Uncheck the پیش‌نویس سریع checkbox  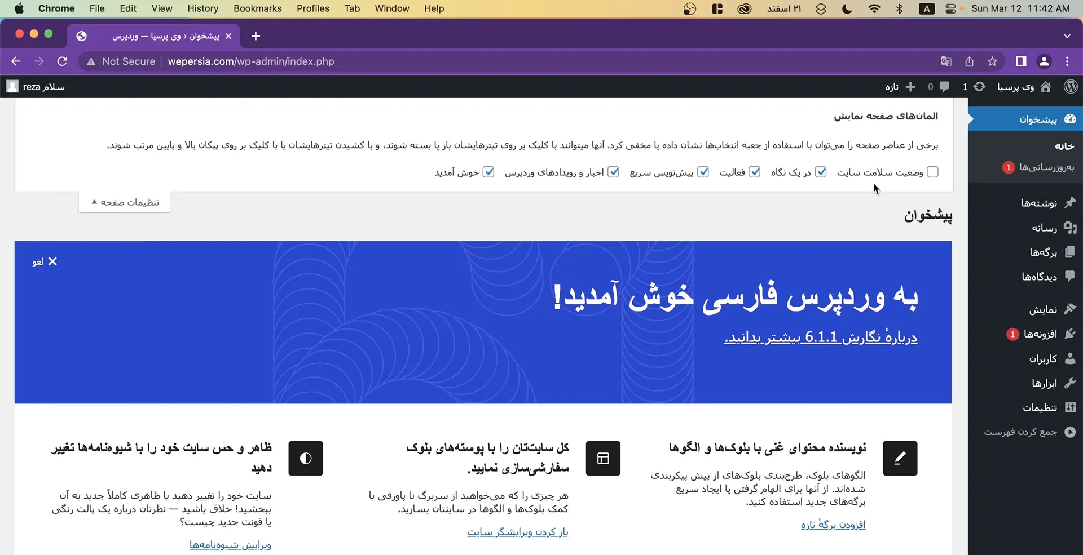pyautogui.click(x=703, y=172)
